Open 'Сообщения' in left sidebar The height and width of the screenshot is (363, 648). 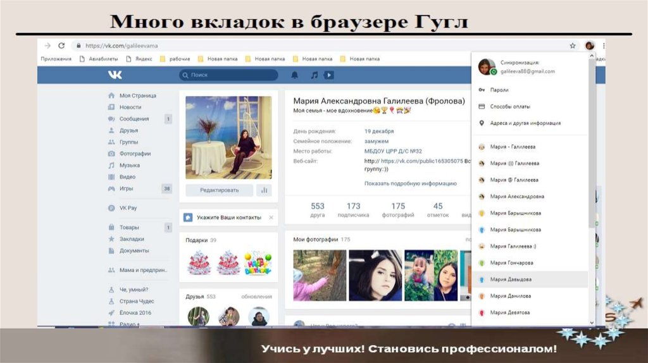tap(134, 119)
